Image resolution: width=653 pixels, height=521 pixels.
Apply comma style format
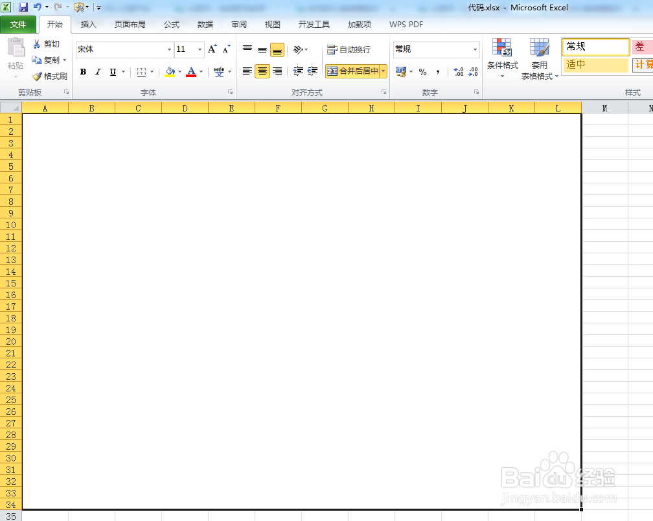point(438,72)
